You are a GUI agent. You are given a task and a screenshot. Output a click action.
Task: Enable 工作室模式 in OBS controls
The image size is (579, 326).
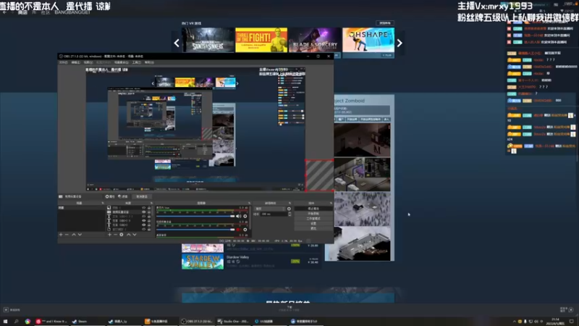point(313,219)
